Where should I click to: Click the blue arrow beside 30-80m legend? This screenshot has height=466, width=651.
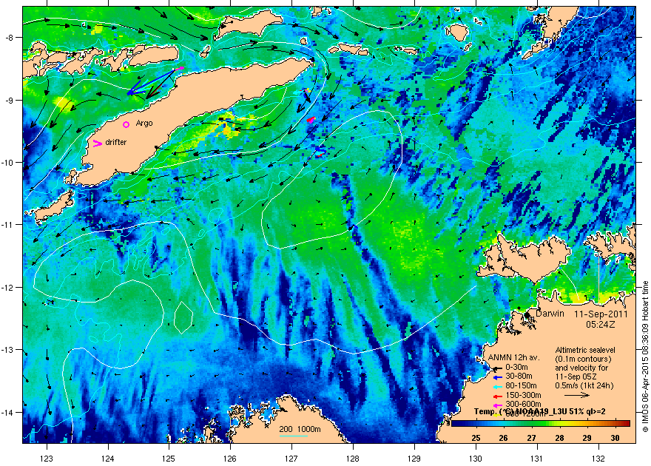[497, 378]
